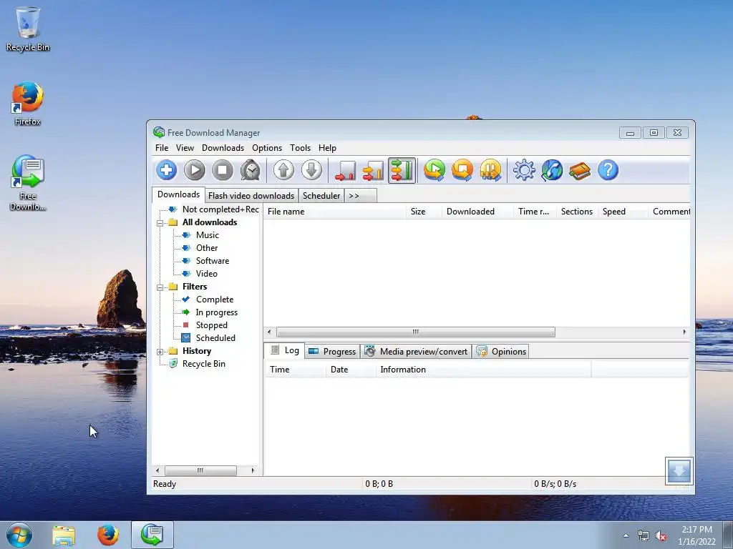Select heavy traffic usage mode icon
The height and width of the screenshot is (549, 733).
click(402, 170)
